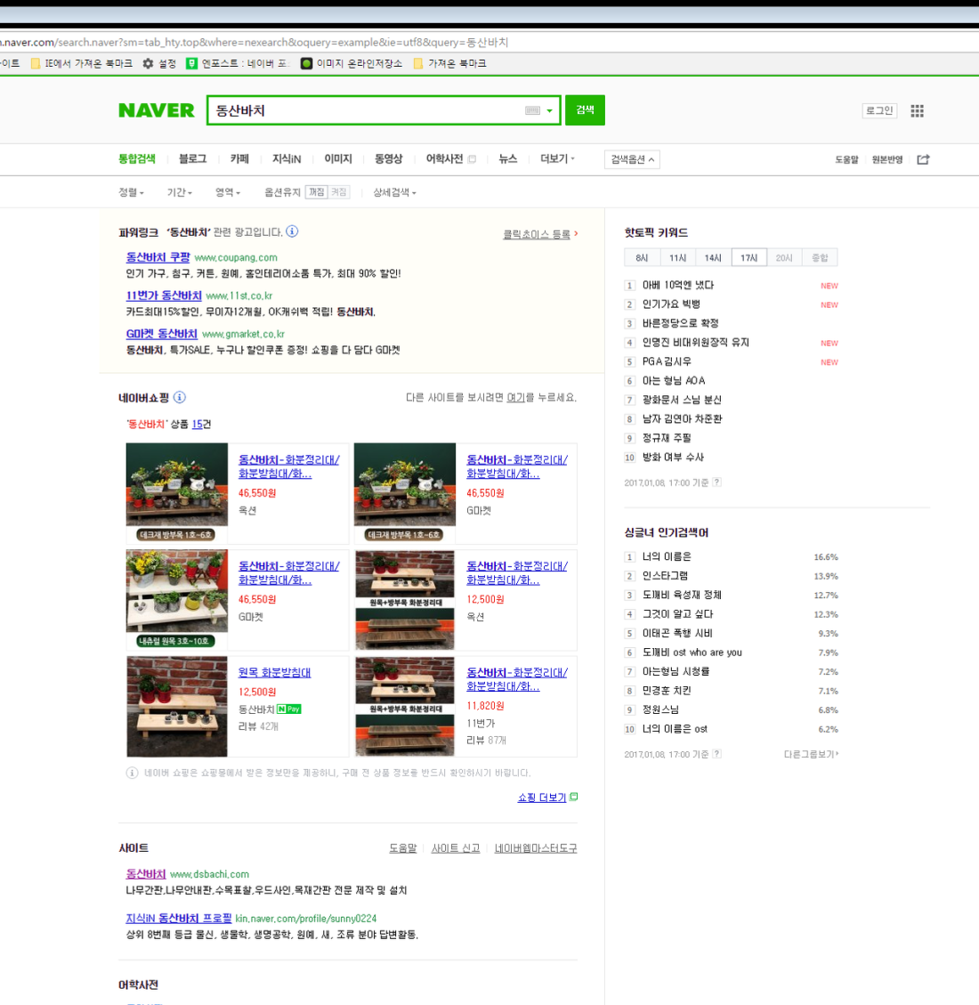Open the 기간 period dropdown
Viewport: 979px width, 1005px height.
click(x=180, y=192)
